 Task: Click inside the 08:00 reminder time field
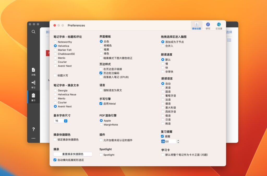click(x=168, y=141)
